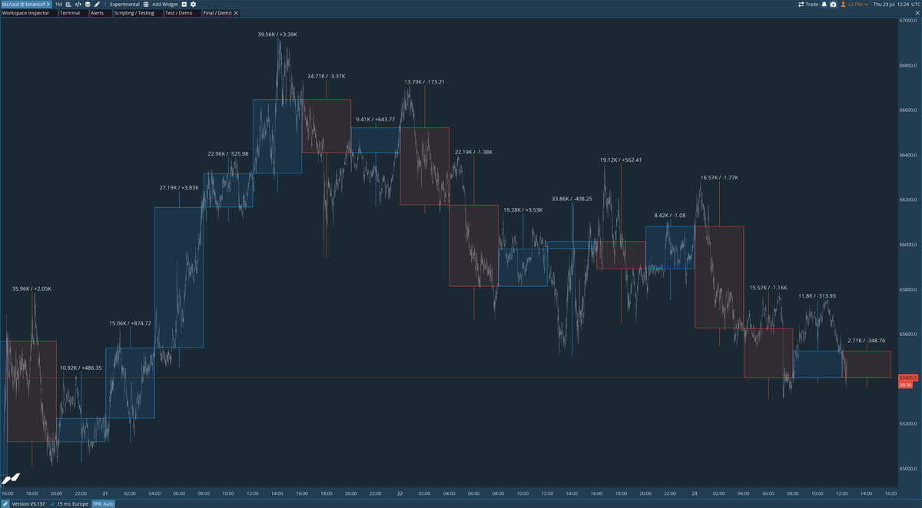
Task: Open the code/script editor icon
Action: pyautogui.click(x=78, y=4)
